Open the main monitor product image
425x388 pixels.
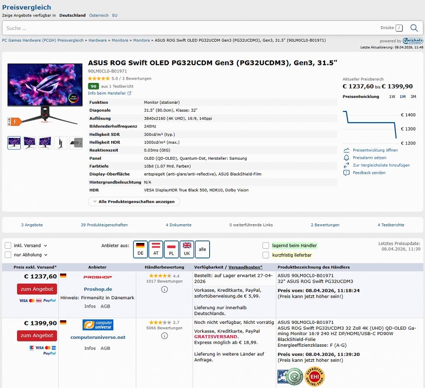45,94
